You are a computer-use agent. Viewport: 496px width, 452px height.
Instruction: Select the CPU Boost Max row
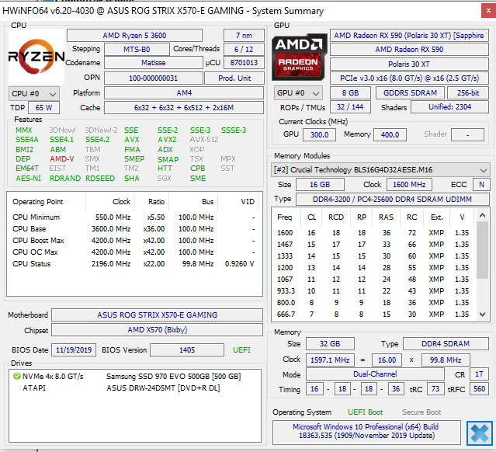tap(134, 241)
